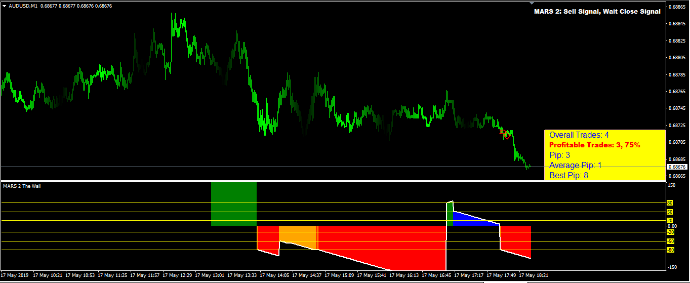Click the 17 May 15:41 time label
This screenshot has width=690, height=283.
372,275
